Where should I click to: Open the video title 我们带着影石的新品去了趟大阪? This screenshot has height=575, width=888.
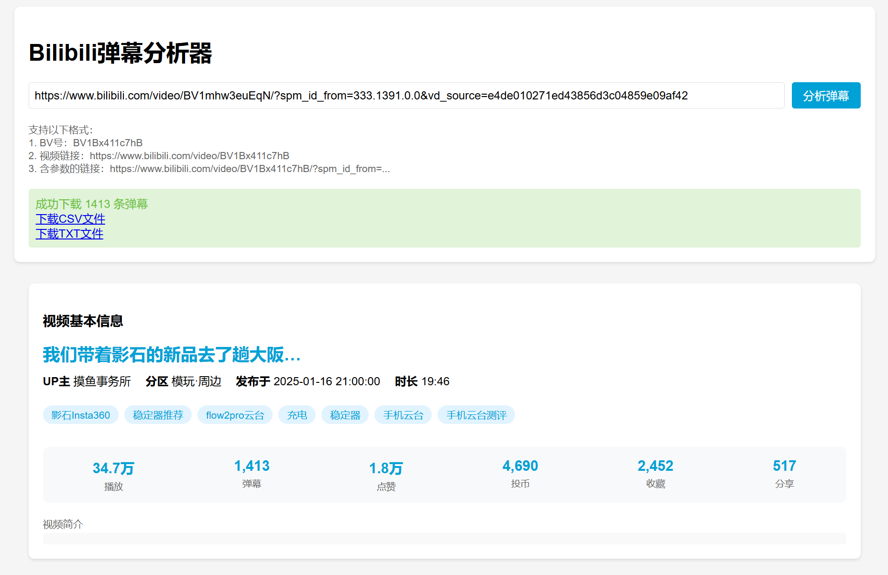point(172,355)
